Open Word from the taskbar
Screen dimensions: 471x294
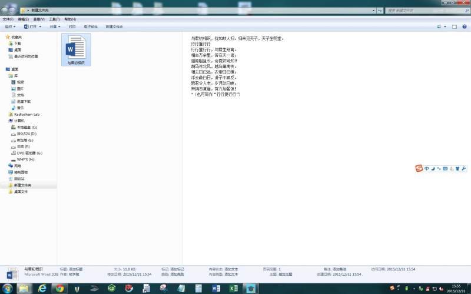pyautogui.click(x=216, y=289)
